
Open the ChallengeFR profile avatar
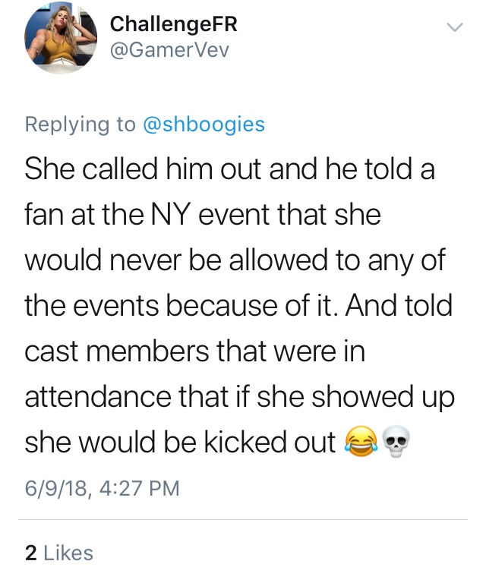(61, 38)
